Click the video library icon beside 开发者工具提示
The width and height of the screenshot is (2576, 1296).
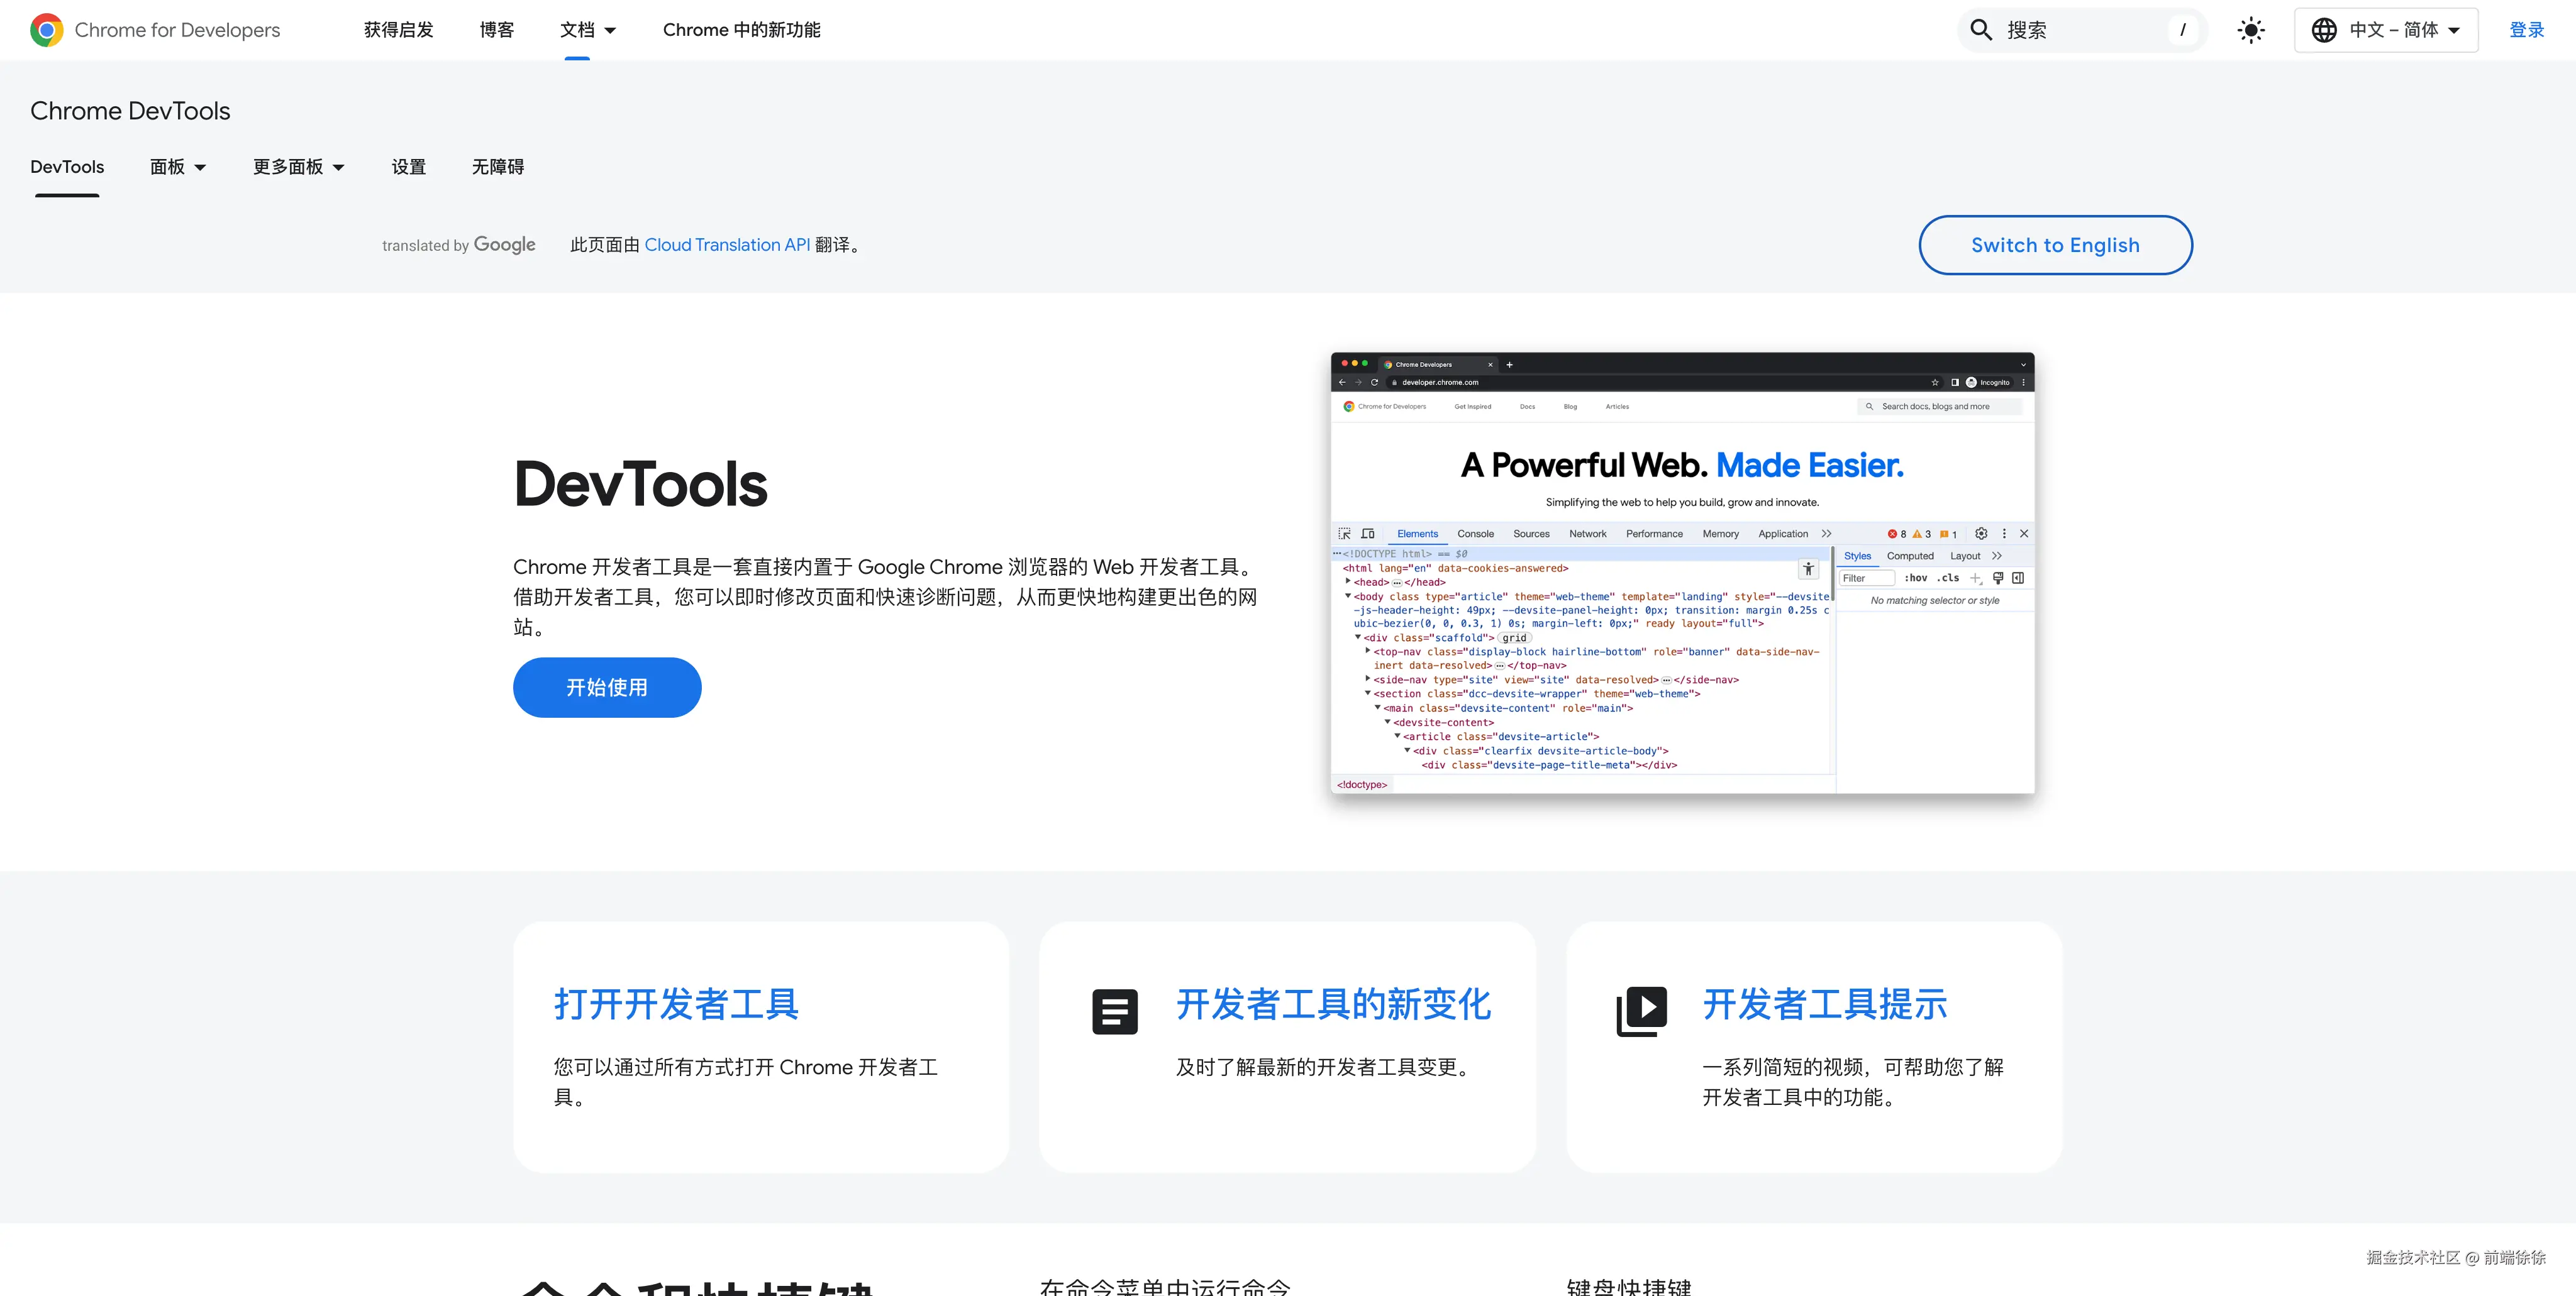[x=1641, y=1011]
